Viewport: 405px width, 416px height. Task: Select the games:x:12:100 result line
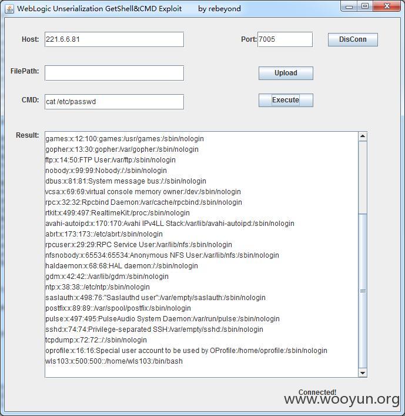(x=125, y=139)
